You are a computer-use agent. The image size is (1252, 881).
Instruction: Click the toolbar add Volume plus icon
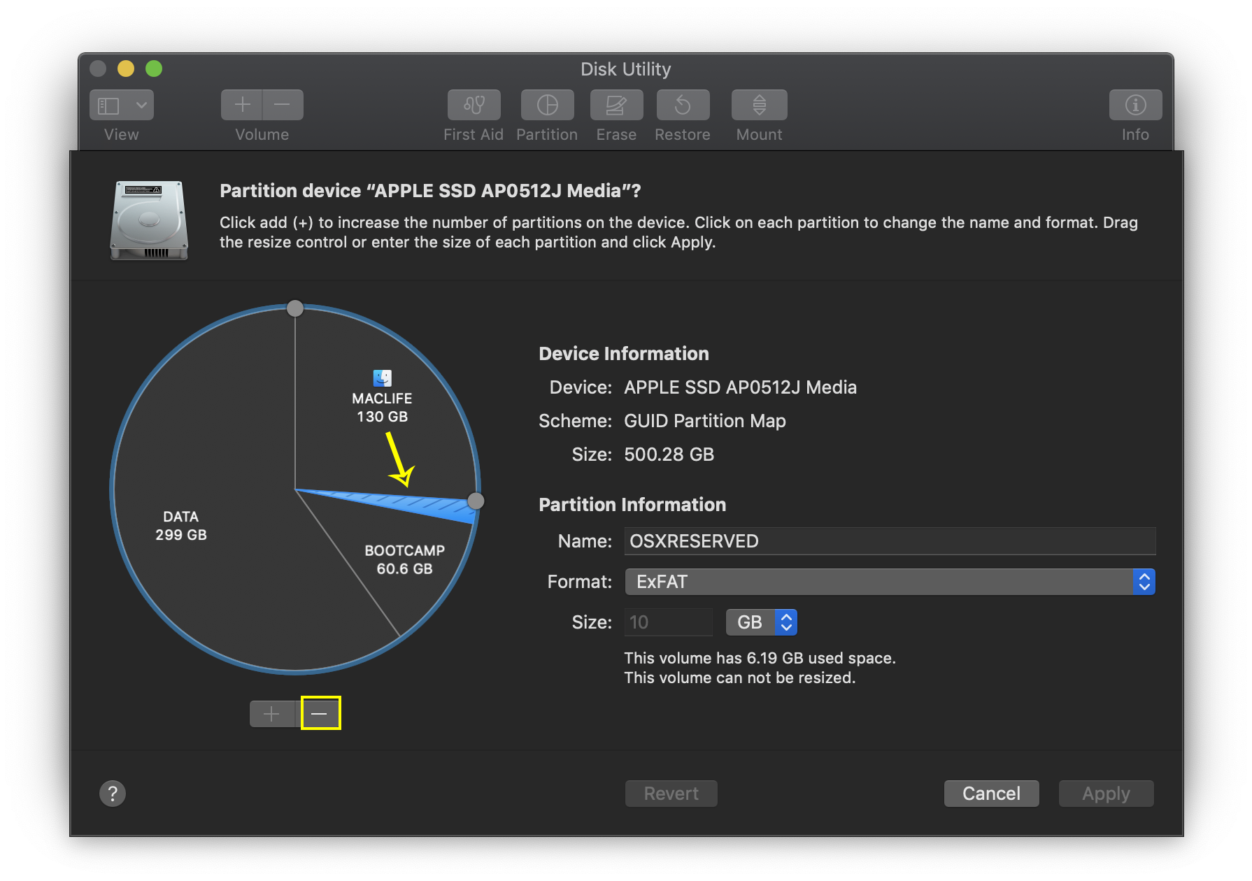pos(242,106)
